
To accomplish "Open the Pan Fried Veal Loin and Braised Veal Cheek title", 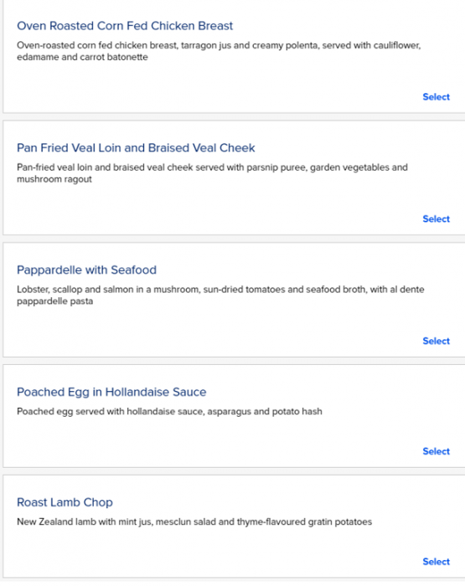I will tap(136, 148).
